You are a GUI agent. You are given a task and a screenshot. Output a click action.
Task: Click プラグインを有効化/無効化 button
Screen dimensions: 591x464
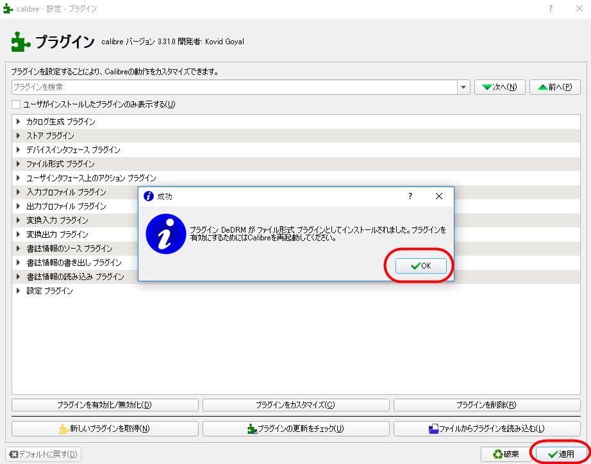click(x=104, y=405)
